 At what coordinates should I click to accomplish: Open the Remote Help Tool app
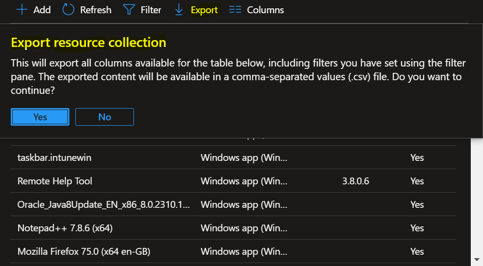[55, 181]
